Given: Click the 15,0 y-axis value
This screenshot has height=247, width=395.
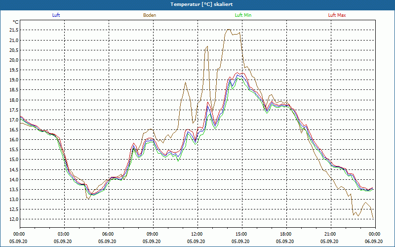Looking at the screenshot, I should [x=14, y=160].
